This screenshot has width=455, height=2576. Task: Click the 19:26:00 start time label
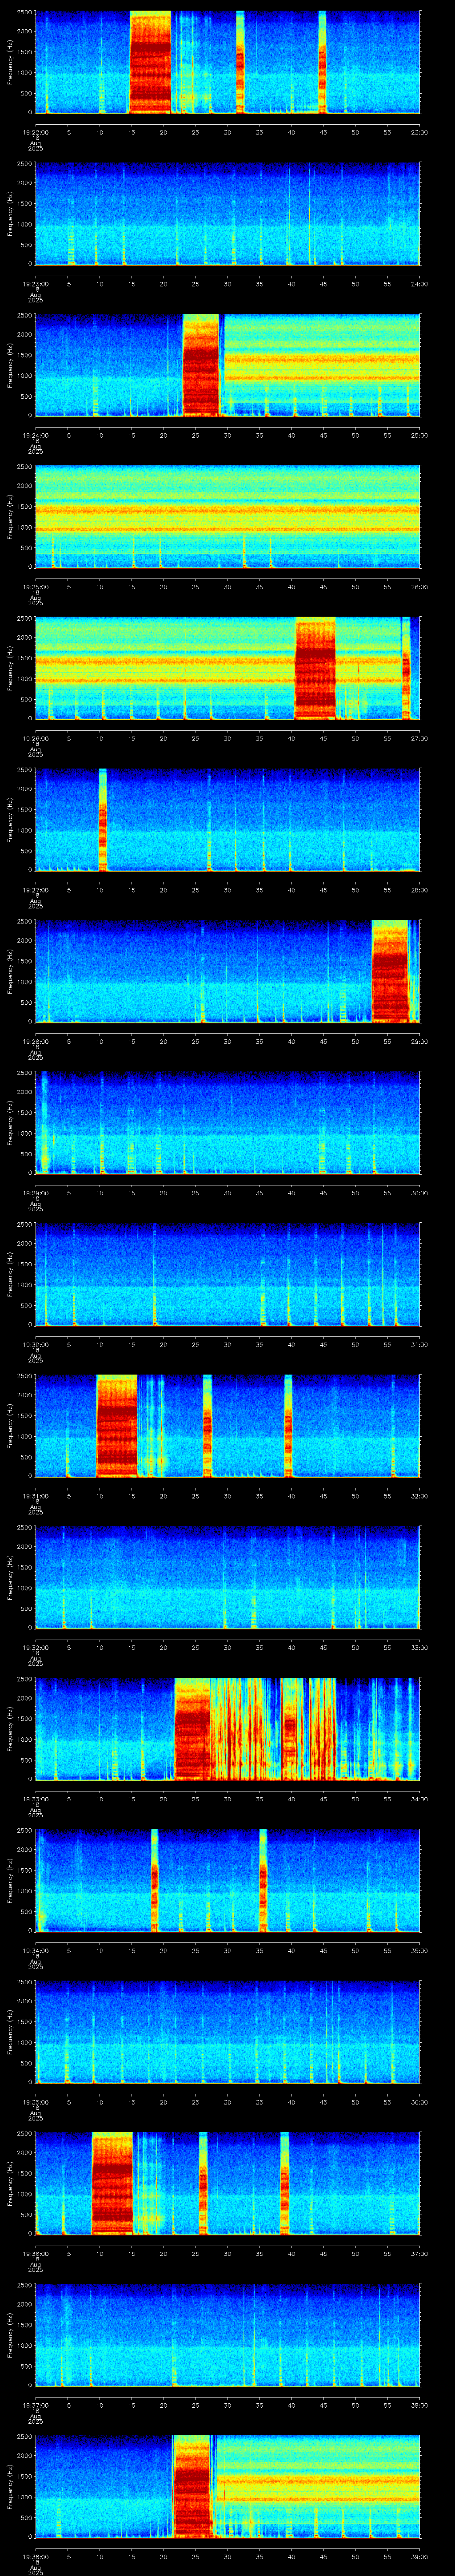pos(35,738)
